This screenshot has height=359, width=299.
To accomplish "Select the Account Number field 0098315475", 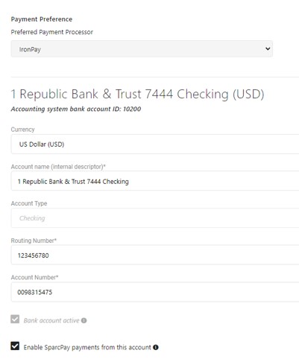I will [x=155, y=292].
